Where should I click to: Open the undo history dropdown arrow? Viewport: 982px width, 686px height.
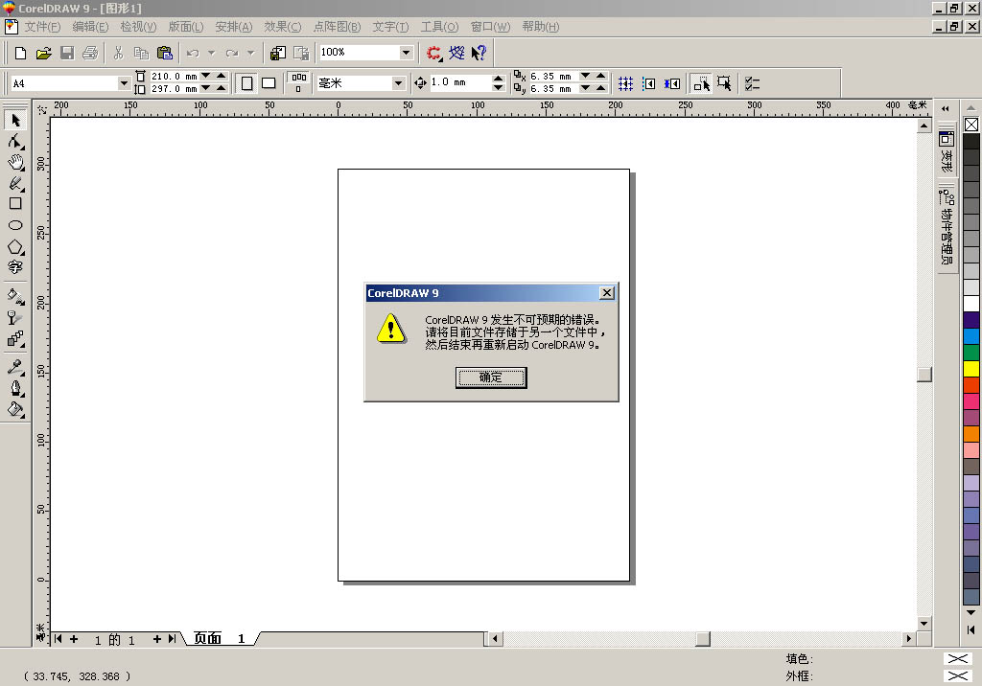point(212,54)
